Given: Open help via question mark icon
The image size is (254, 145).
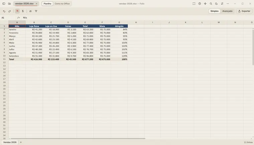Looking at the screenshot, I should pyautogui.click(x=200, y=4).
